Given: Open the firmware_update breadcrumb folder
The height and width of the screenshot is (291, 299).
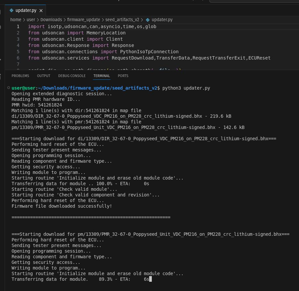Looking at the screenshot, I should click(83, 20).
